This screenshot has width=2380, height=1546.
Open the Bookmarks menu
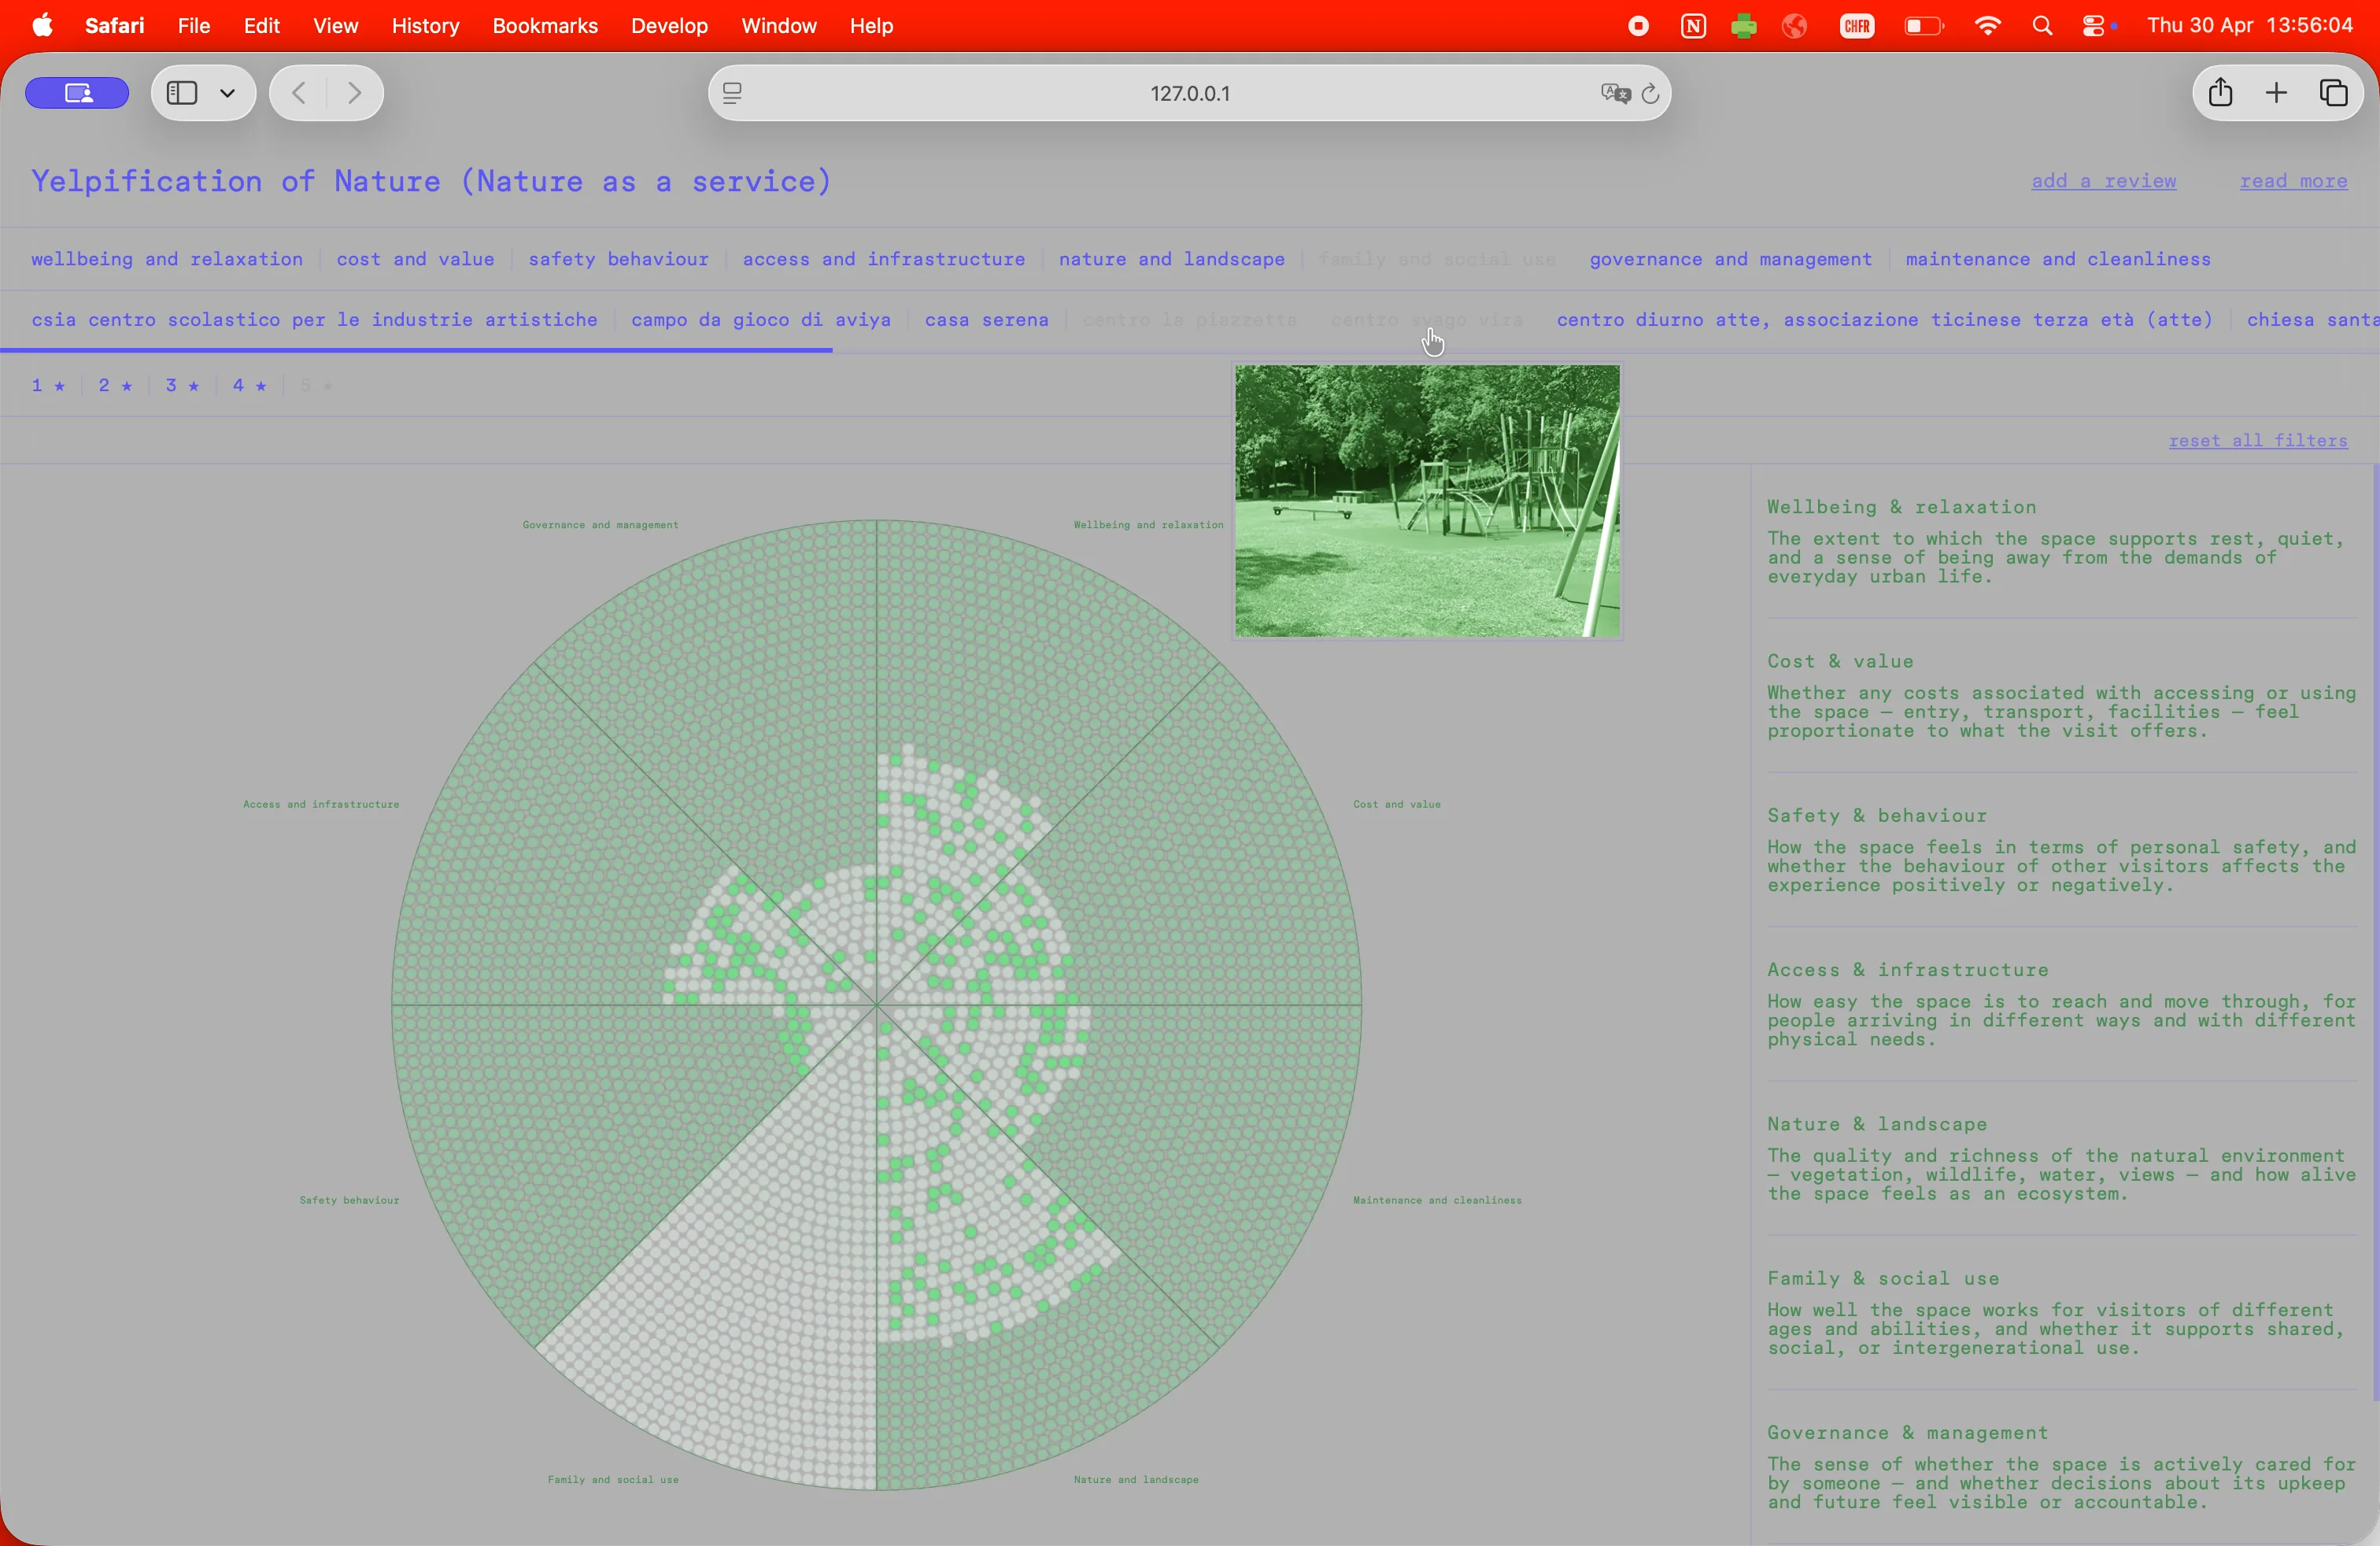545,26
